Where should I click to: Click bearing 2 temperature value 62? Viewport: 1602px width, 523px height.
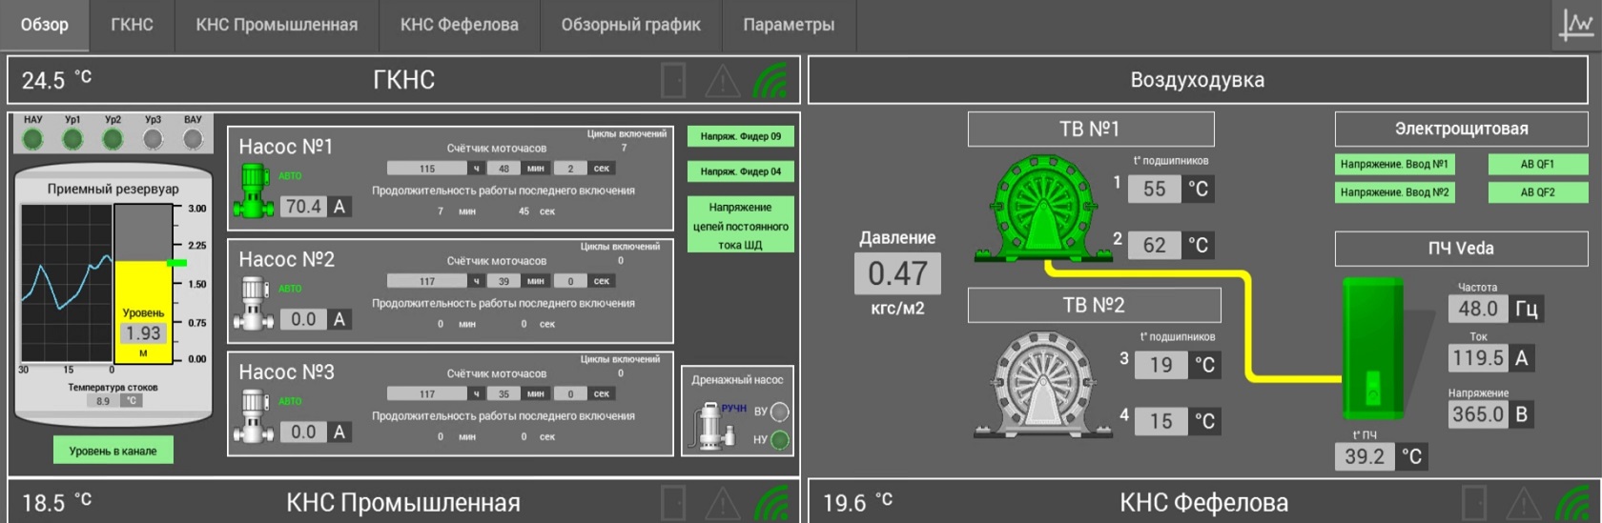click(1155, 245)
